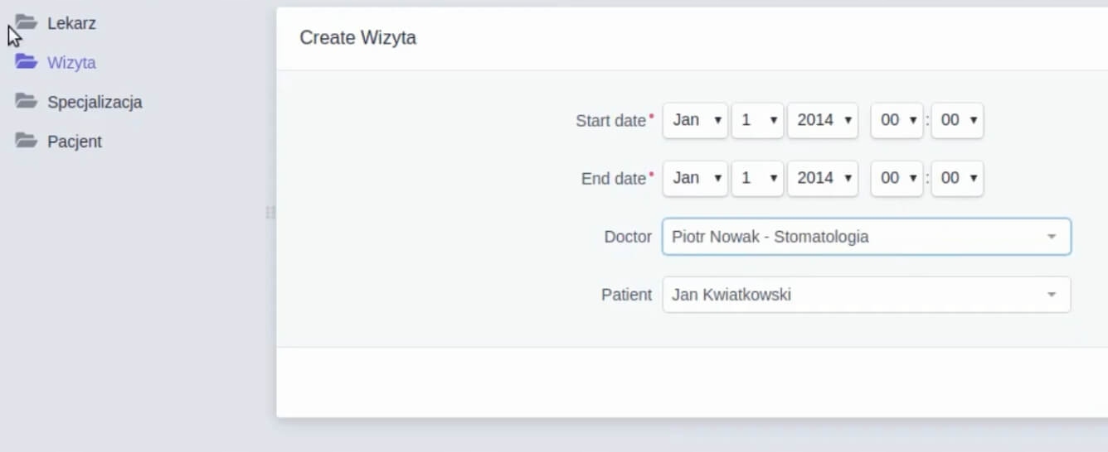This screenshot has height=452, width=1108.
Task: Expand the End date month dropdown
Action: pyautogui.click(x=695, y=178)
